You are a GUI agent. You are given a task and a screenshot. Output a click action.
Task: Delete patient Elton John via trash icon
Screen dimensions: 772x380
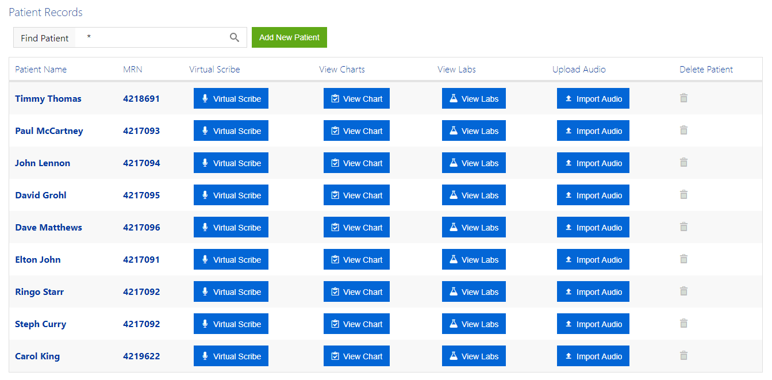click(683, 259)
